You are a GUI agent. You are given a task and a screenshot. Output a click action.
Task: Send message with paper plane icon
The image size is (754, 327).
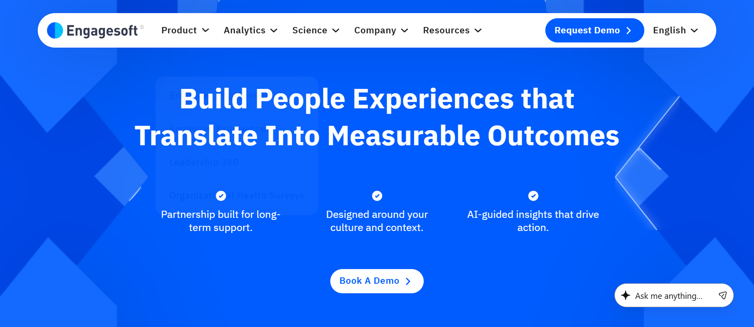[x=723, y=295]
